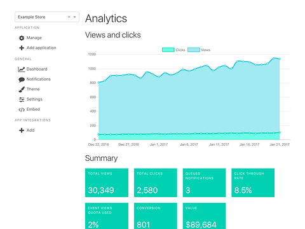Click the Example Store select field
Image resolution: width=305 pixels, height=229 pixels.
47,17
